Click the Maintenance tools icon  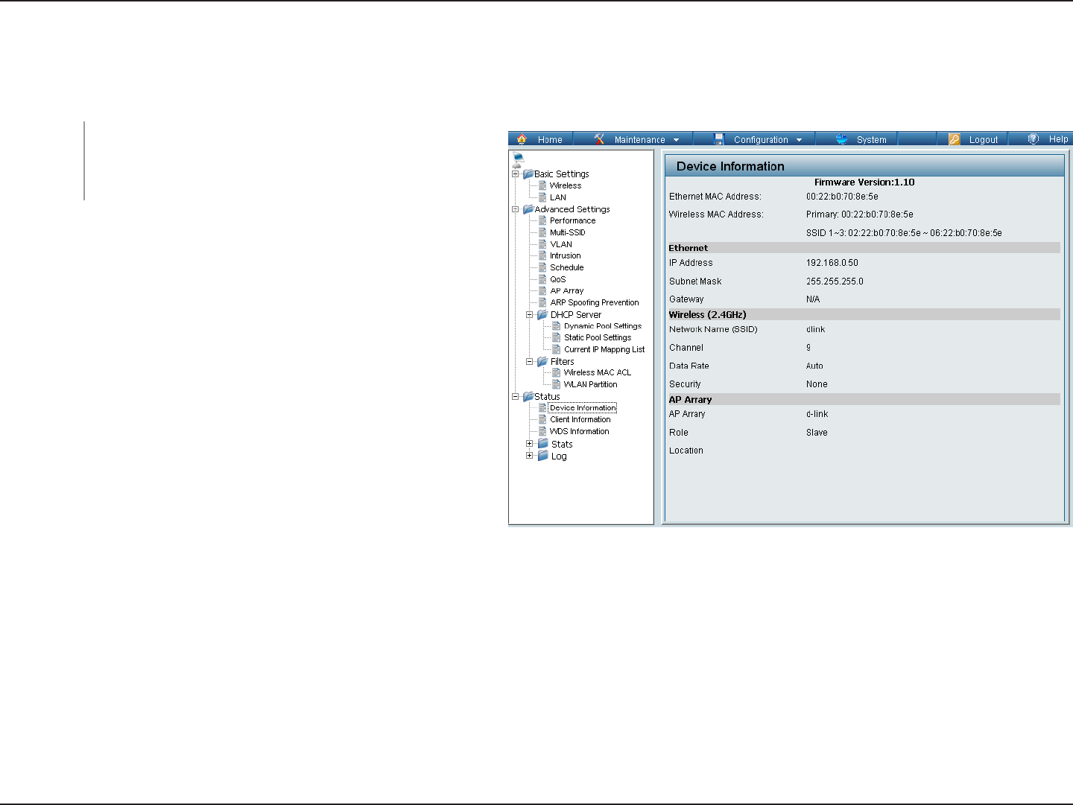pyautogui.click(x=599, y=139)
